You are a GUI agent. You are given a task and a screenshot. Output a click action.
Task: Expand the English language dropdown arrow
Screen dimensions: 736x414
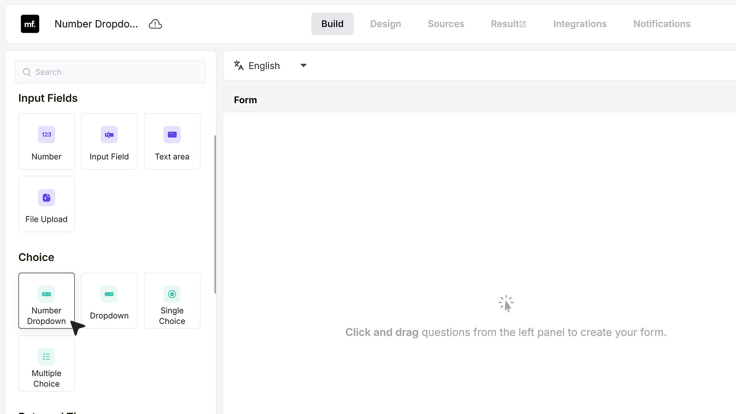304,66
